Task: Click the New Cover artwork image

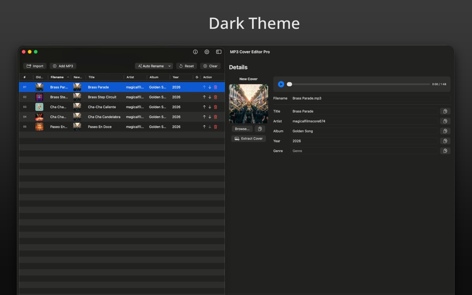Action: (x=249, y=104)
